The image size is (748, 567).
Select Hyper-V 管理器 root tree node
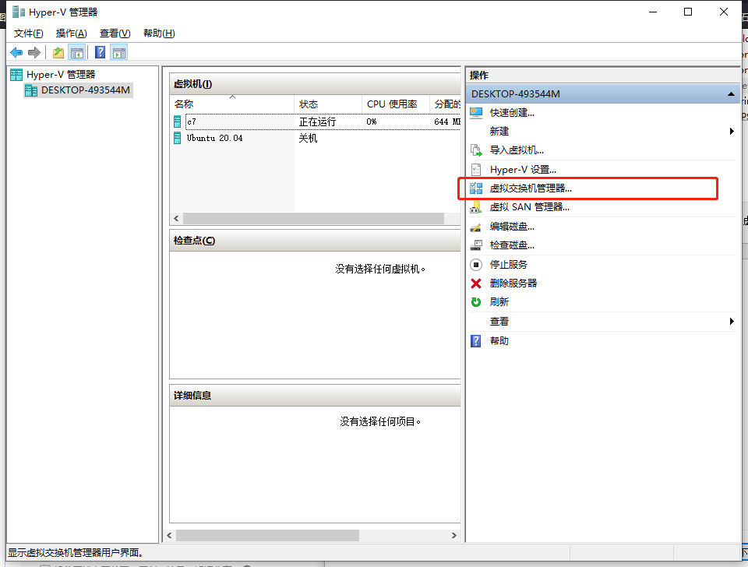point(61,75)
